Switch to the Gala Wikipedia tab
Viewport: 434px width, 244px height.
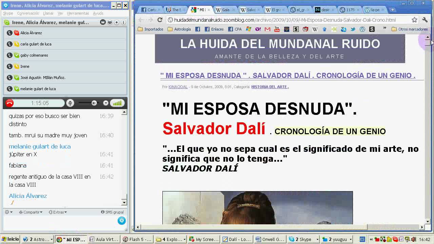tap(225, 10)
